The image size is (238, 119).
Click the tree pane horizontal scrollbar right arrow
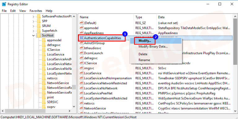(69, 111)
